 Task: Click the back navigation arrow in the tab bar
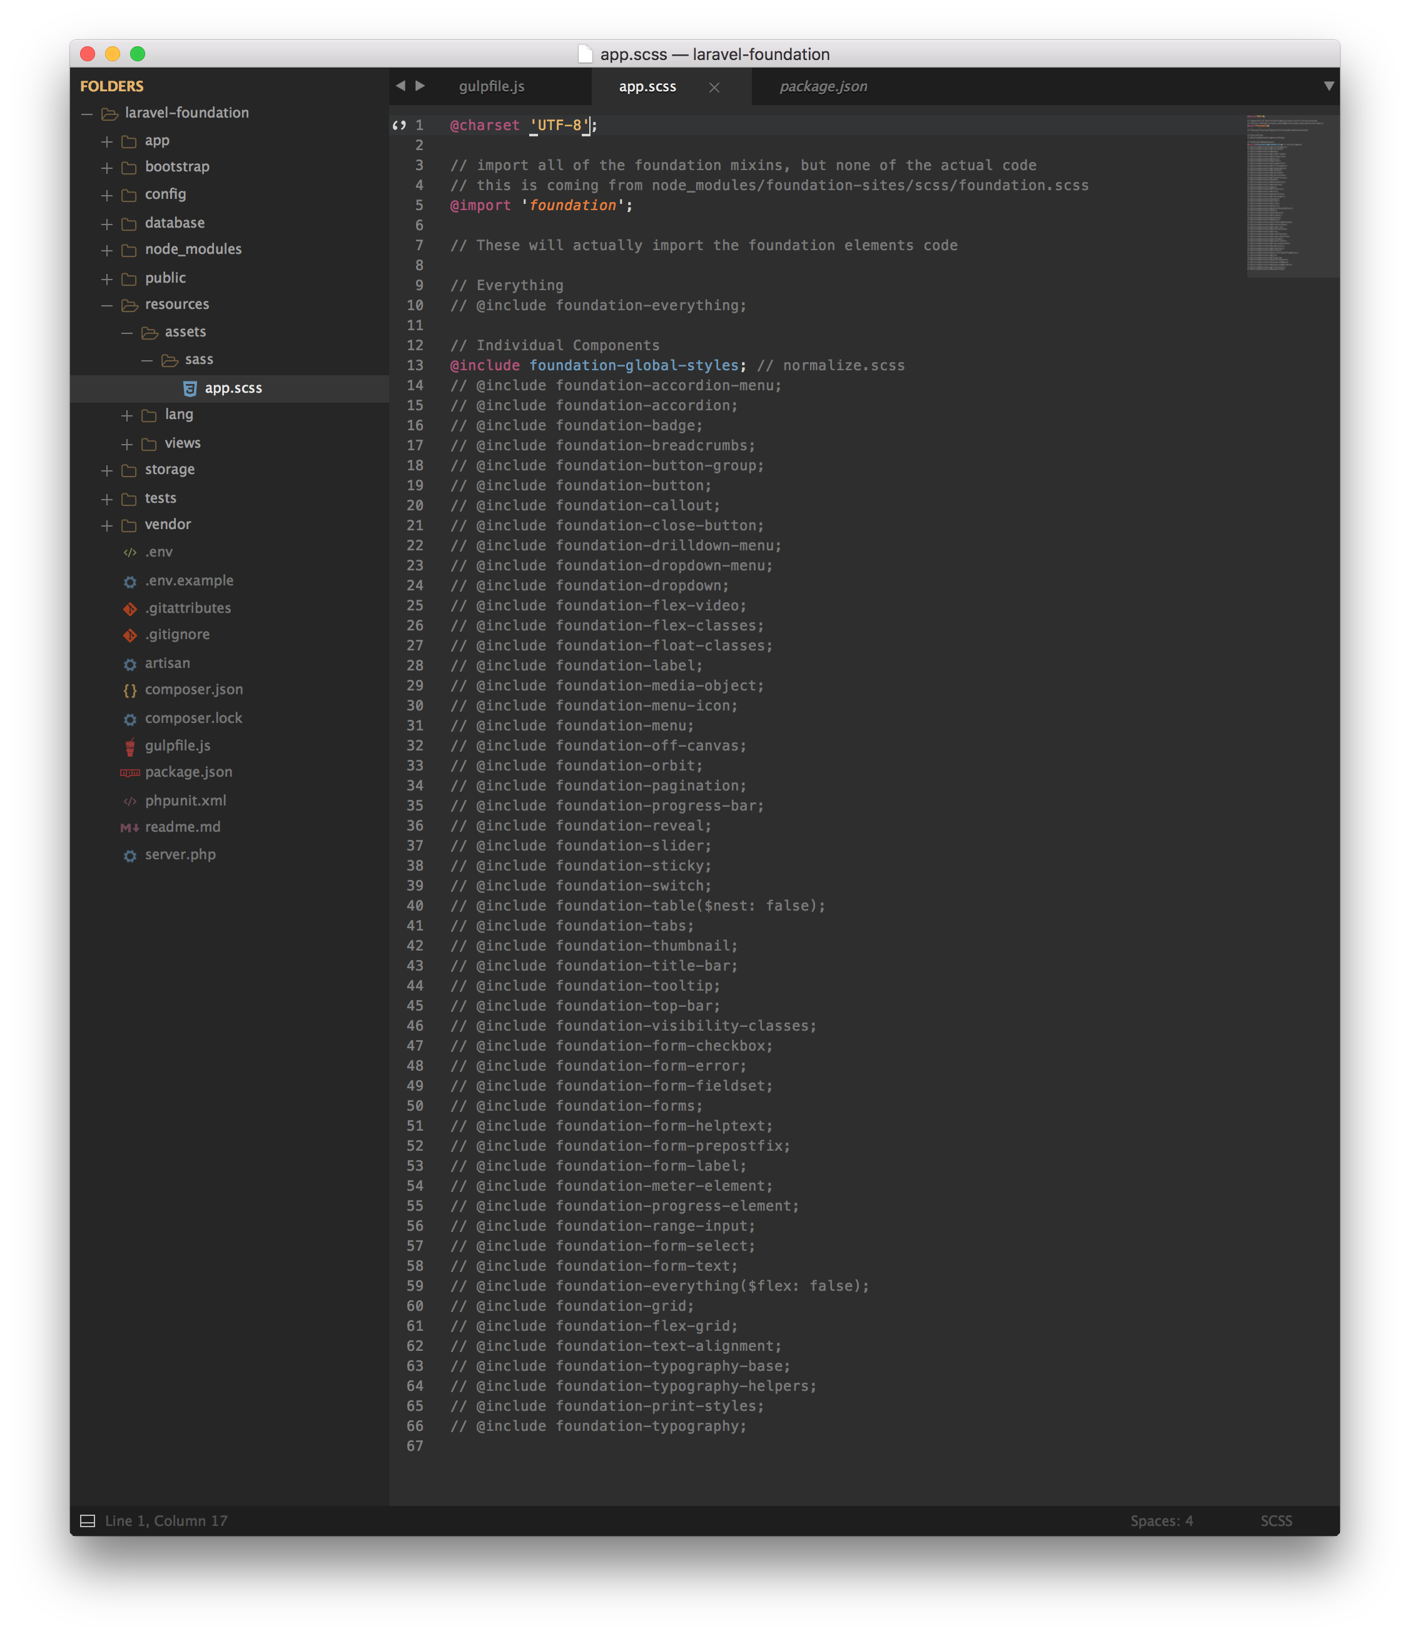401,86
